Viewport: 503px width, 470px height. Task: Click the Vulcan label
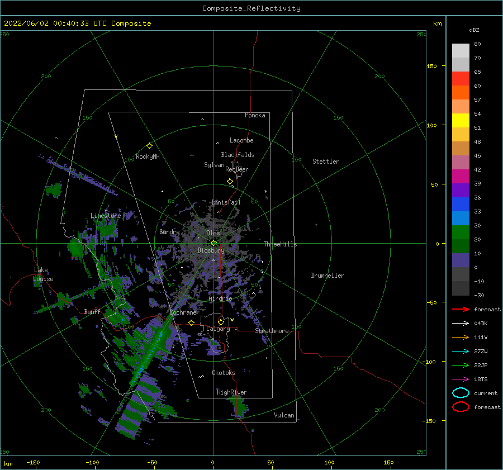284,415
